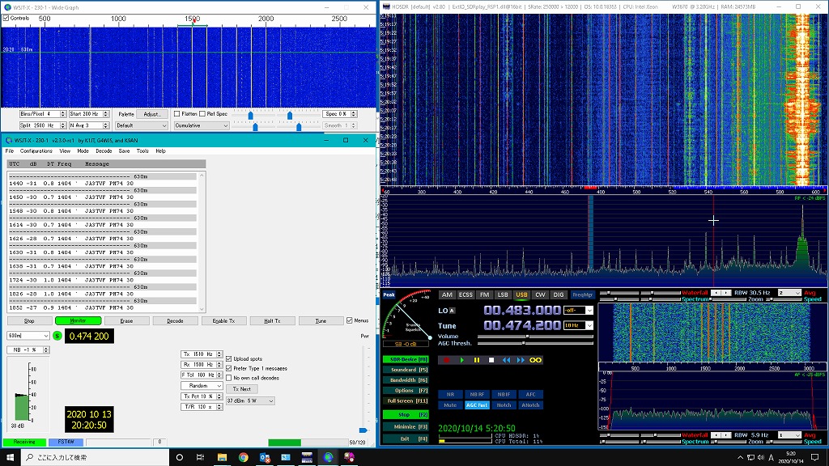This screenshot has height=466, width=829.
Task: Uncheck the Upload spots checkbox
Action: point(228,358)
